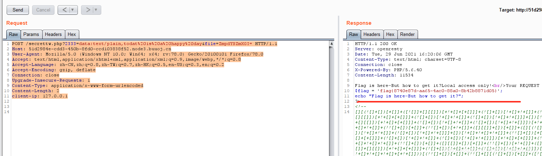Click the Accept-Language header line
542x156 pixels.
point(118,65)
